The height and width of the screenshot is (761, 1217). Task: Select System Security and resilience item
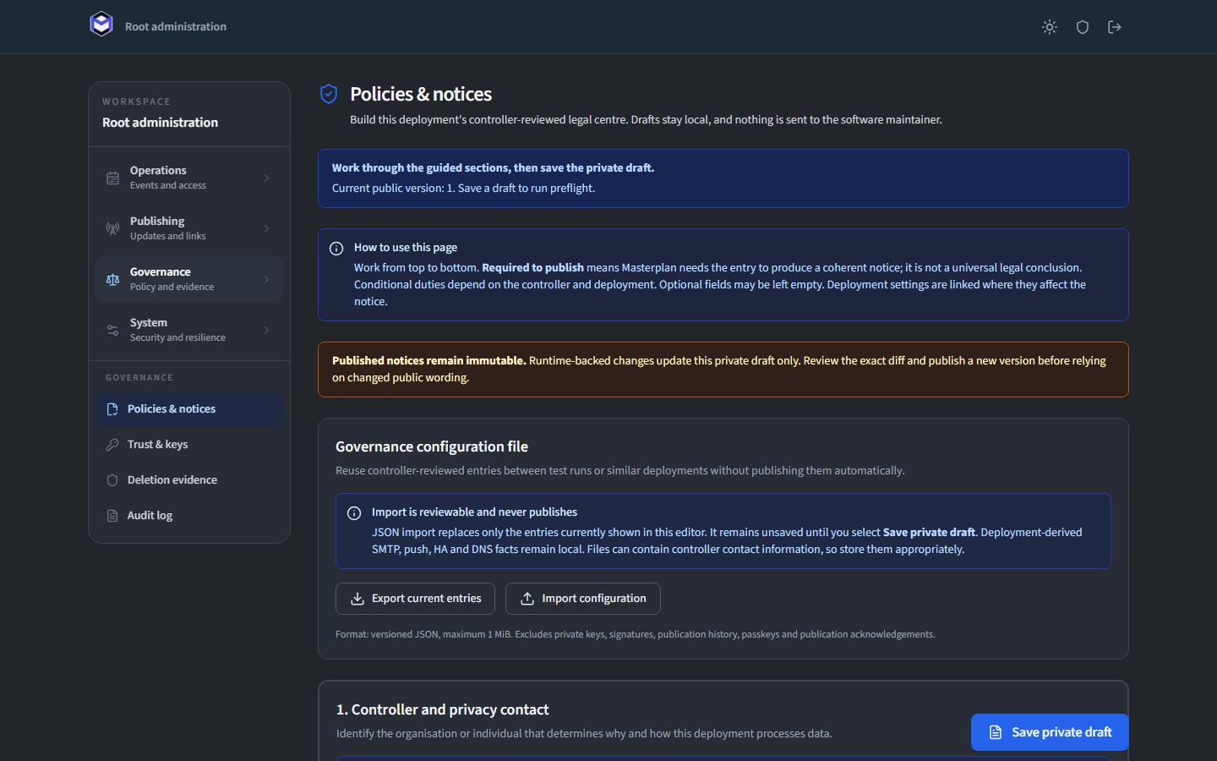[189, 330]
